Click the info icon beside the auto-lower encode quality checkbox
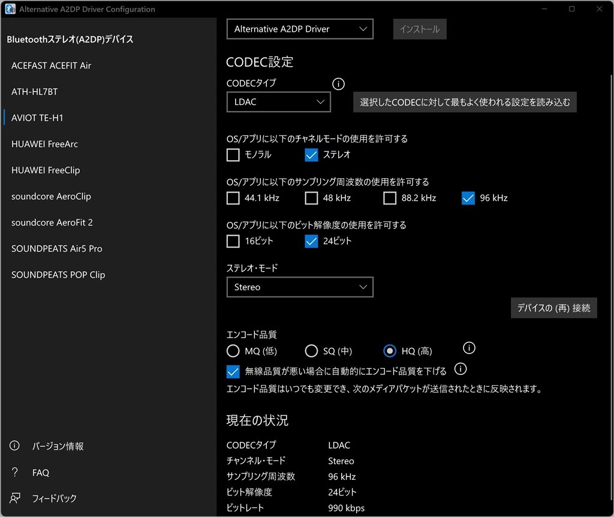Screen dimensions: 614x517 460,369
